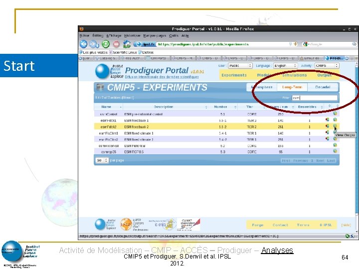Viewport: 359px width, 269px height.
Task: Switch to the Erreur de browser tab
Action: tap(312, 58)
